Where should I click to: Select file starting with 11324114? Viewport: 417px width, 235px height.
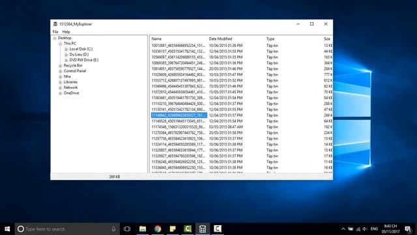(179, 144)
